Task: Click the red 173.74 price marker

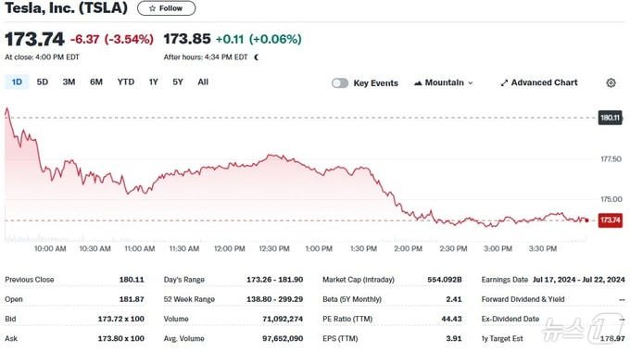Action: [x=610, y=220]
